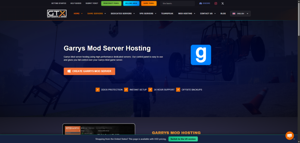This screenshot has height=143, width=300.
Task: Open the Home menu item
Action: click(76, 13)
